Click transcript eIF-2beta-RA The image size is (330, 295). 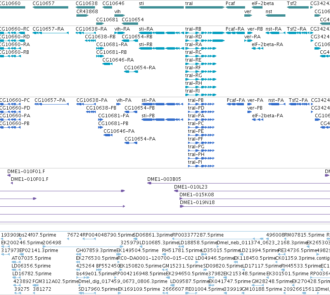[257, 48]
